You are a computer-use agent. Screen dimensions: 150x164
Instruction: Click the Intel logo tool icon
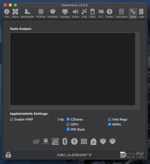coord(36,141)
